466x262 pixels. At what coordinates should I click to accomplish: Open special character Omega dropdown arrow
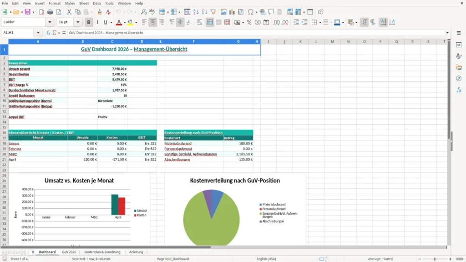(x=256, y=12)
